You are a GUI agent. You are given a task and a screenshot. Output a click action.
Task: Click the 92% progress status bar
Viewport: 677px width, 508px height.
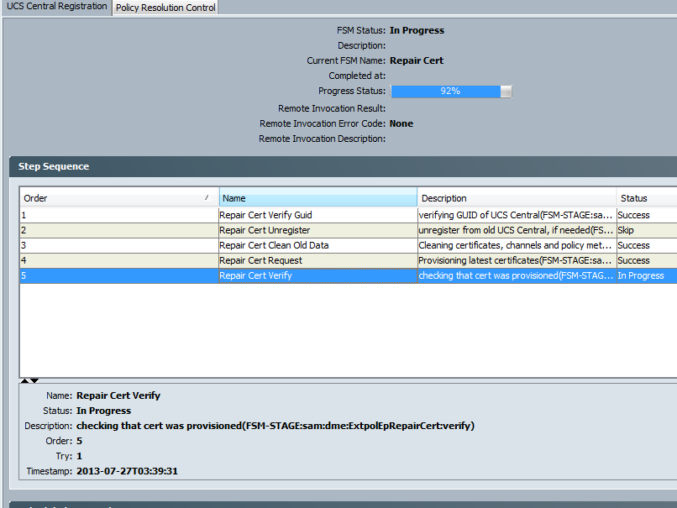pos(451,91)
